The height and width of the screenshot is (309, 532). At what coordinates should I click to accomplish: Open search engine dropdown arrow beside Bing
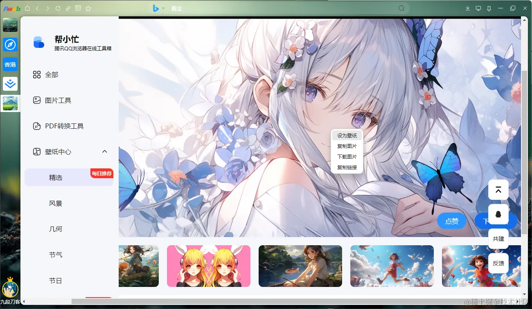(x=163, y=8)
